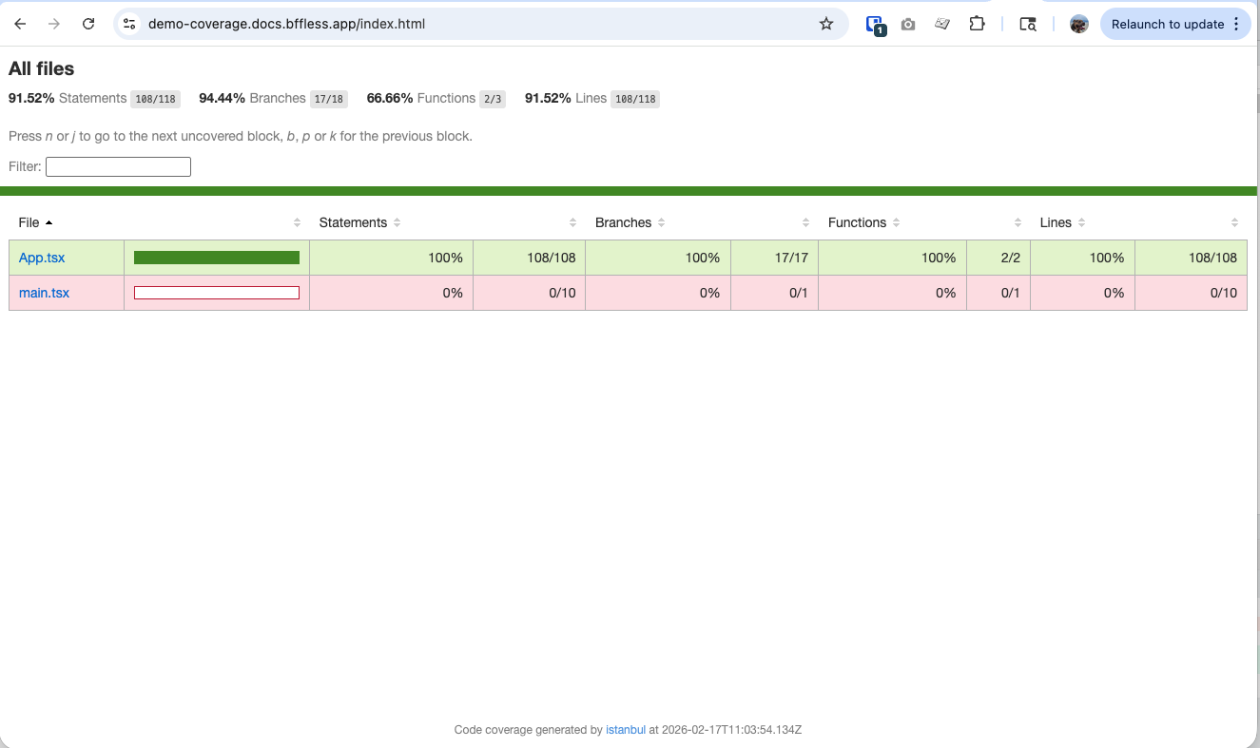Open the profile avatar icon
Screen dimensions: 1260x748
click(x=1078, y=24)
